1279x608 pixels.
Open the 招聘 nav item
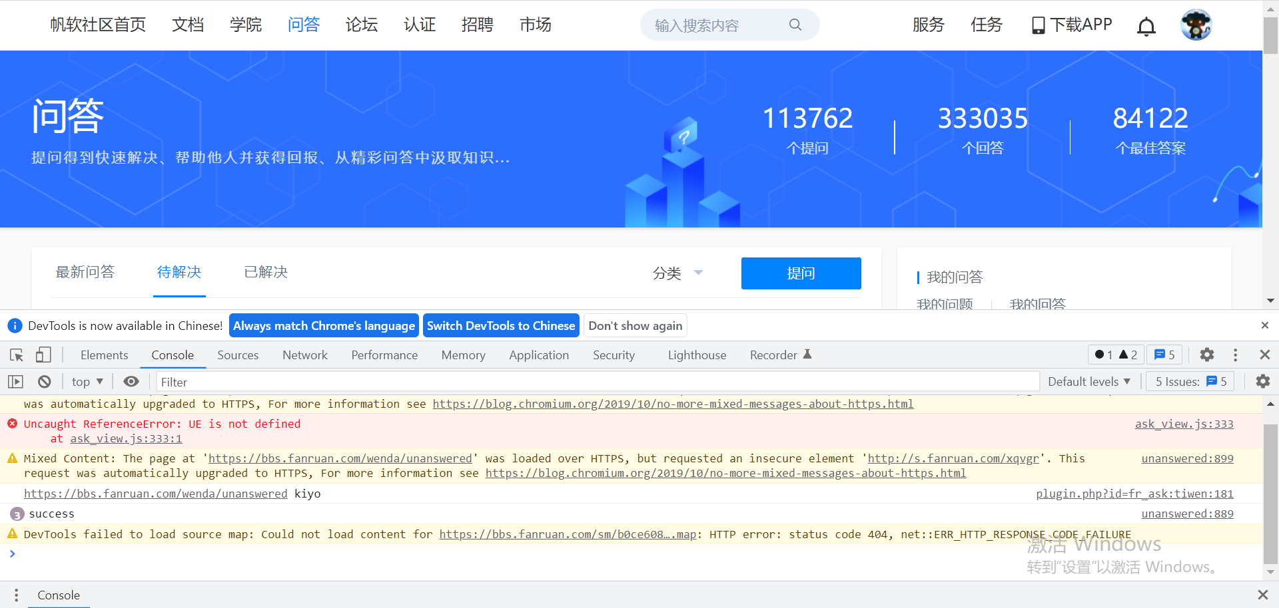(478, 25)
